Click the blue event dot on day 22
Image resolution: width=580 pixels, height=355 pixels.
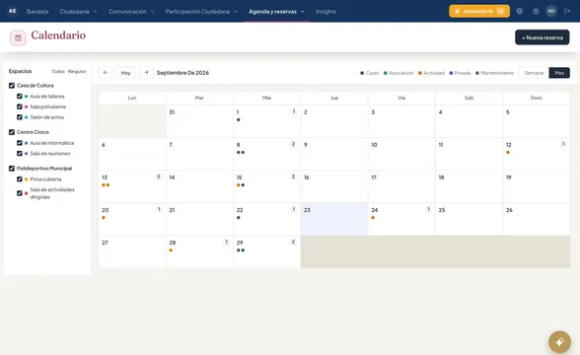[x=239, y=217]
